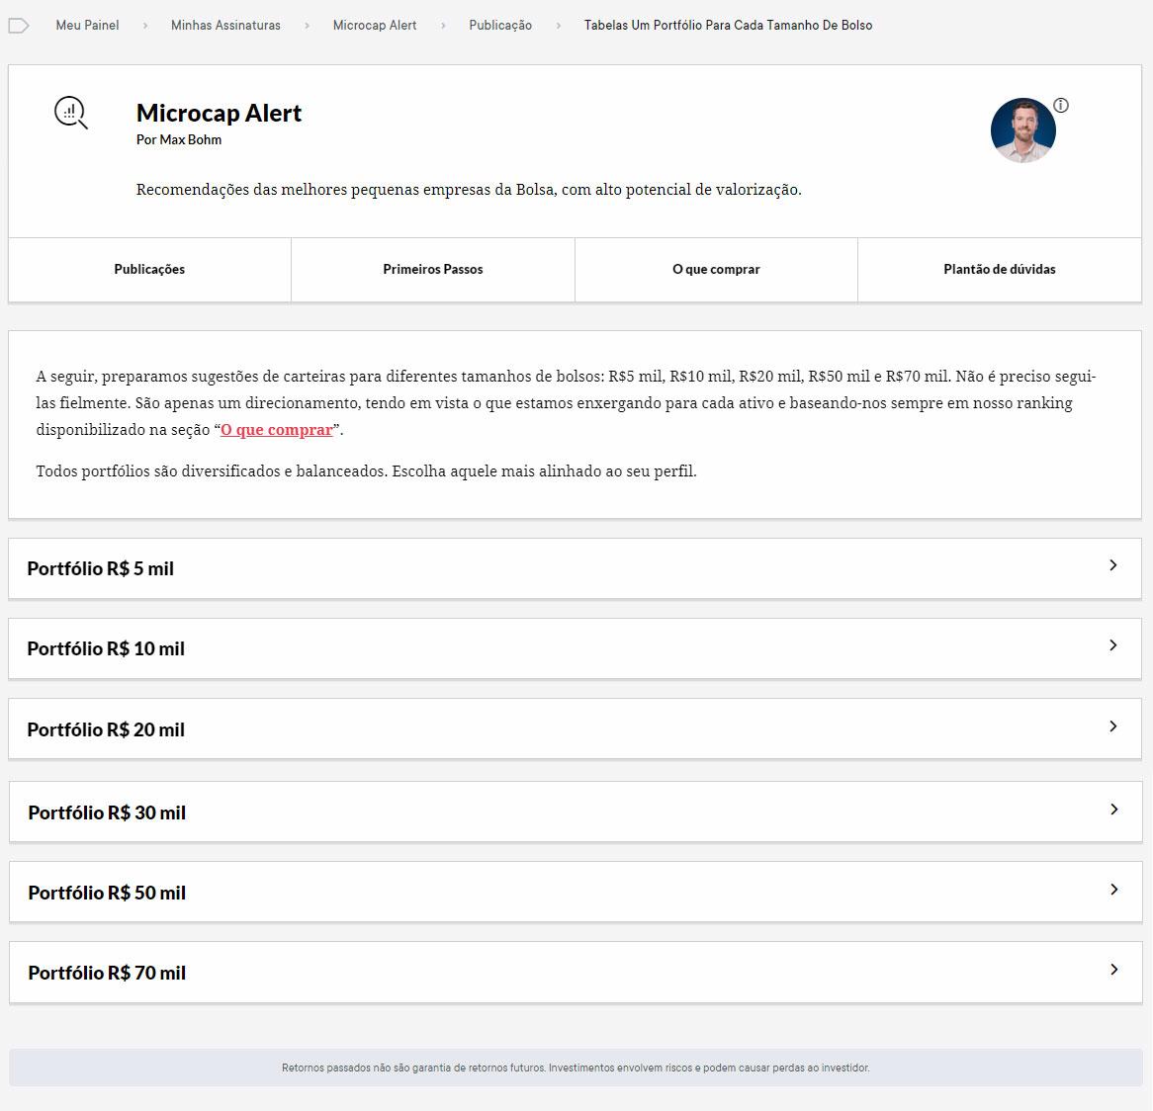Click the Portfólio R$ 30 mil title
Screen dimensions: 1153x1111
107,812
